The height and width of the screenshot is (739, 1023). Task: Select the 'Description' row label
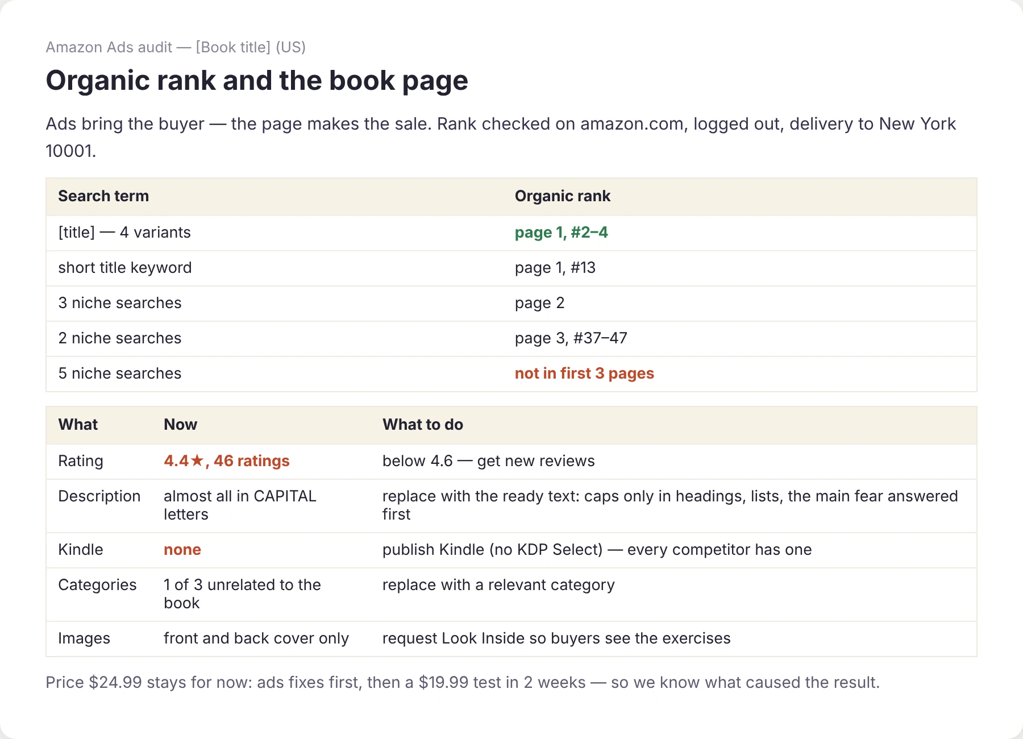(99, 496)
